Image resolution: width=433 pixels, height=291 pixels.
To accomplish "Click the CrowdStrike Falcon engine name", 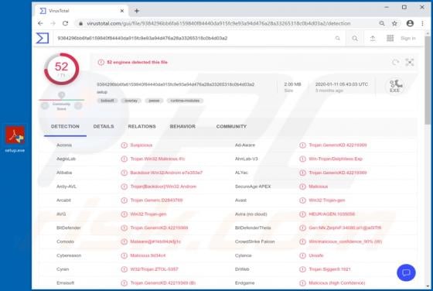I will (255, 241).
